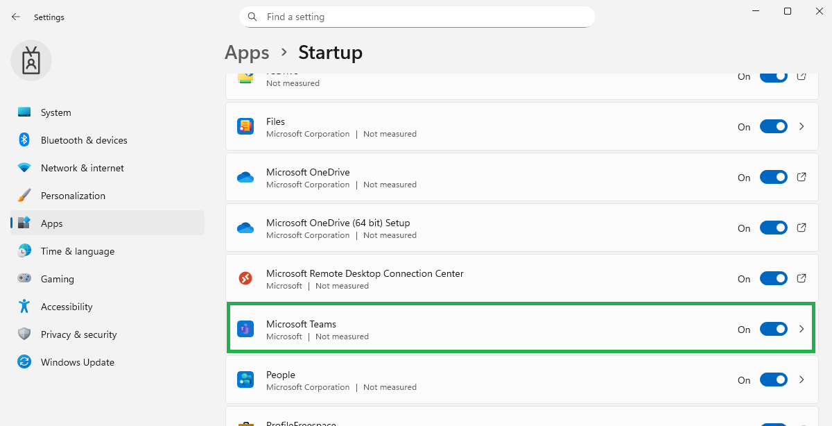The width and height of the screenshot is (832, 426).
Task: Click the Microsoft Teams app icon
Action: pyautogui.click(x=245, y=330)
